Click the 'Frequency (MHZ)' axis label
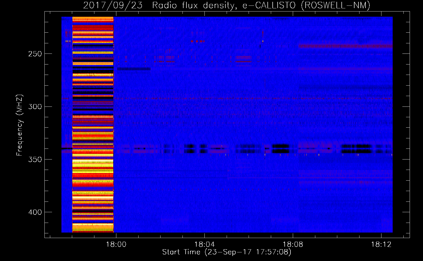 click(20, 125)
